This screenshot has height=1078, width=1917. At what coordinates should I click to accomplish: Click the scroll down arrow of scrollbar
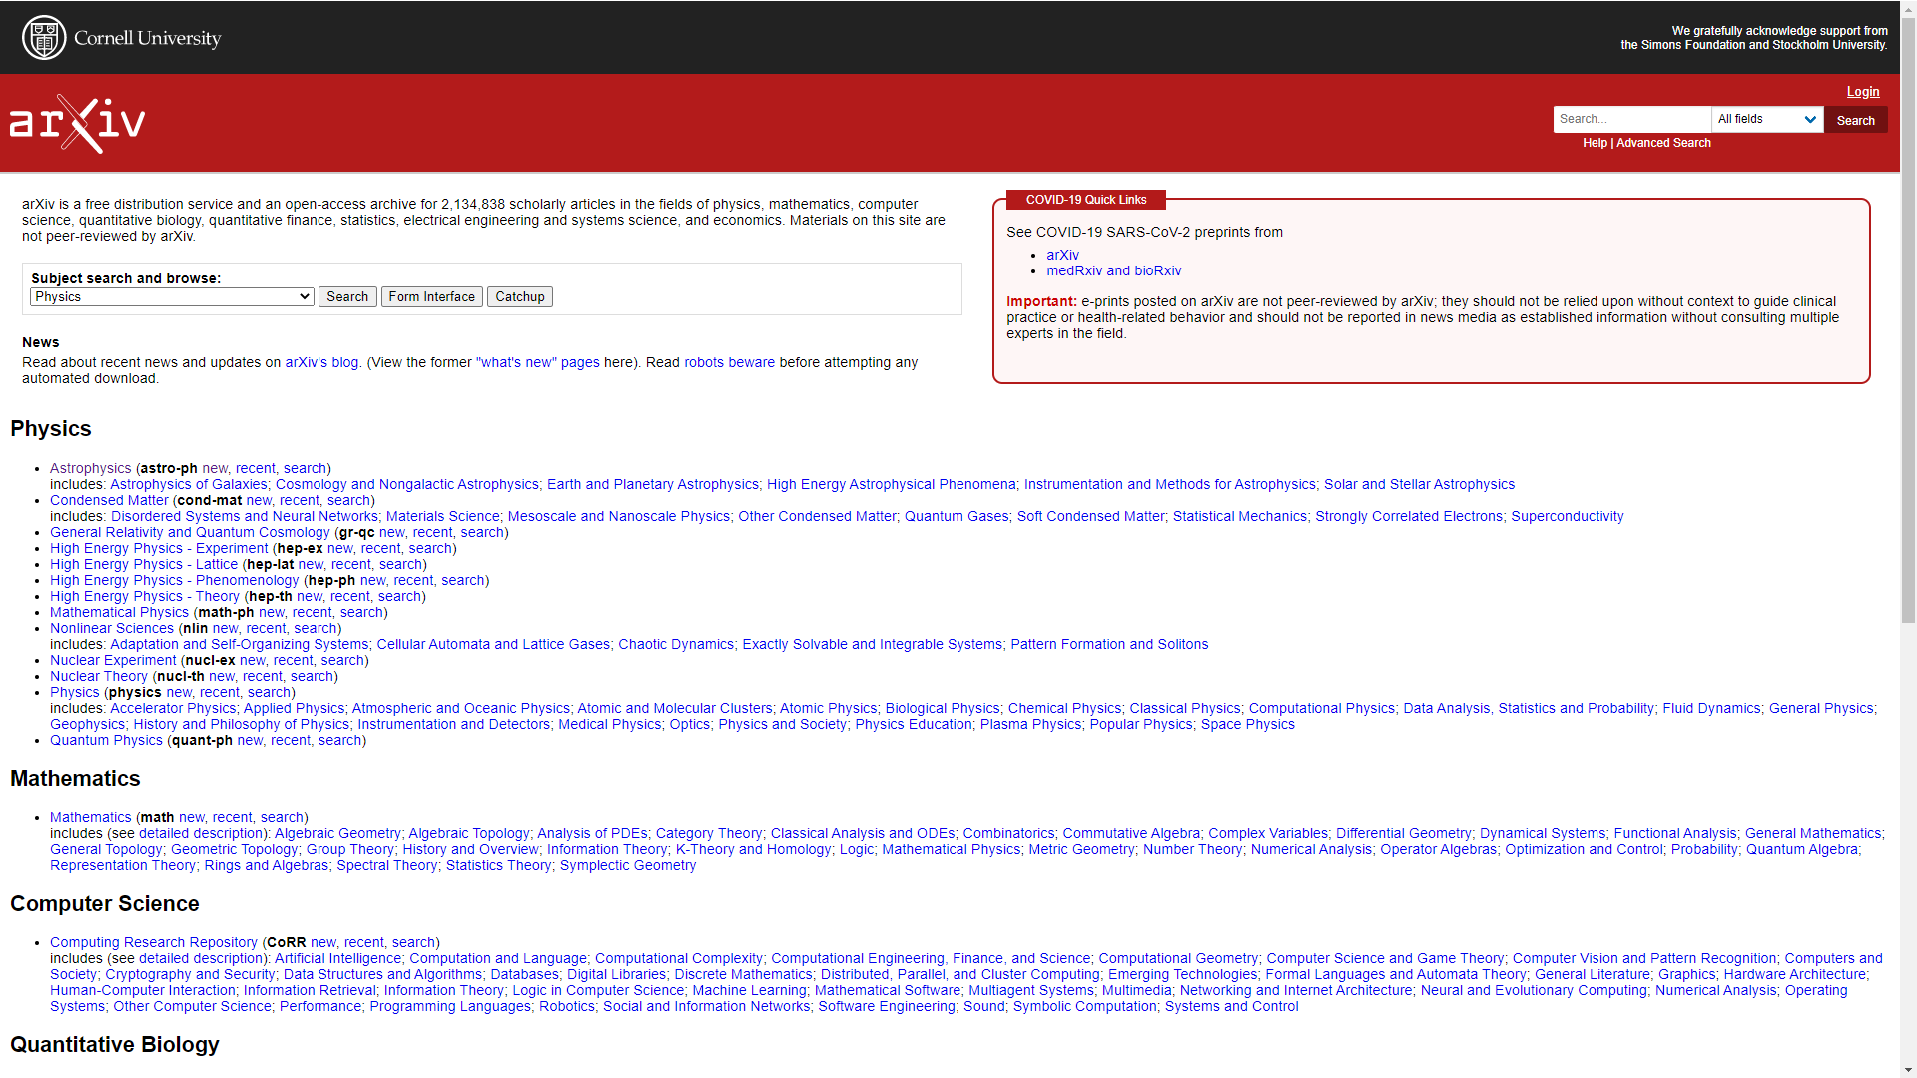pyautogui.click(x=1908, y=1070)
